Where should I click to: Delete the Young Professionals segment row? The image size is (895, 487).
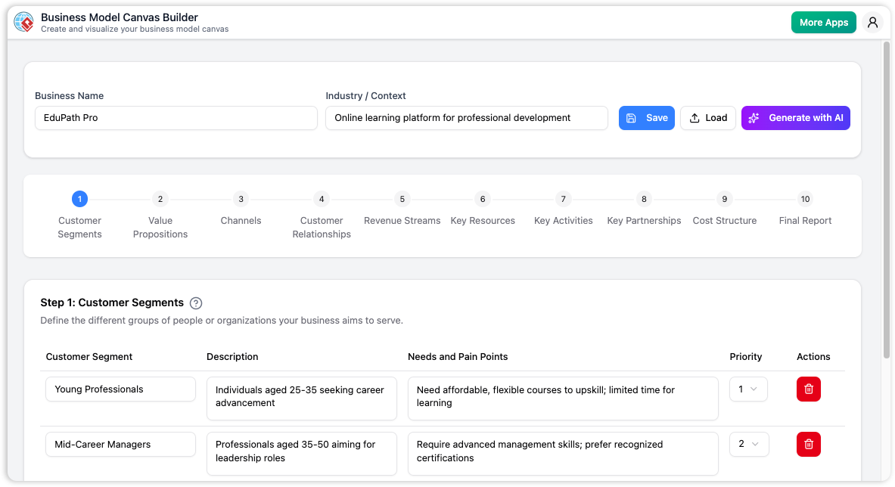coord(808,389)
